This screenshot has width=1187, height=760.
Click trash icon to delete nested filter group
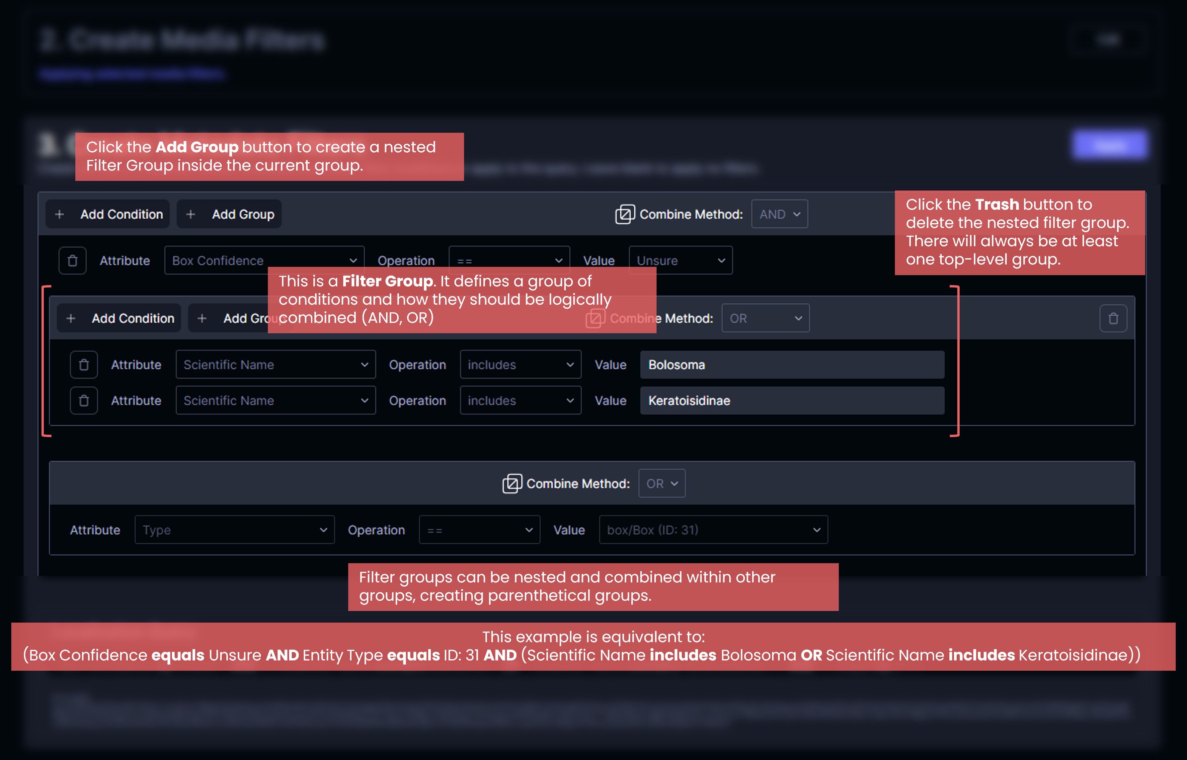[1113, 318]
